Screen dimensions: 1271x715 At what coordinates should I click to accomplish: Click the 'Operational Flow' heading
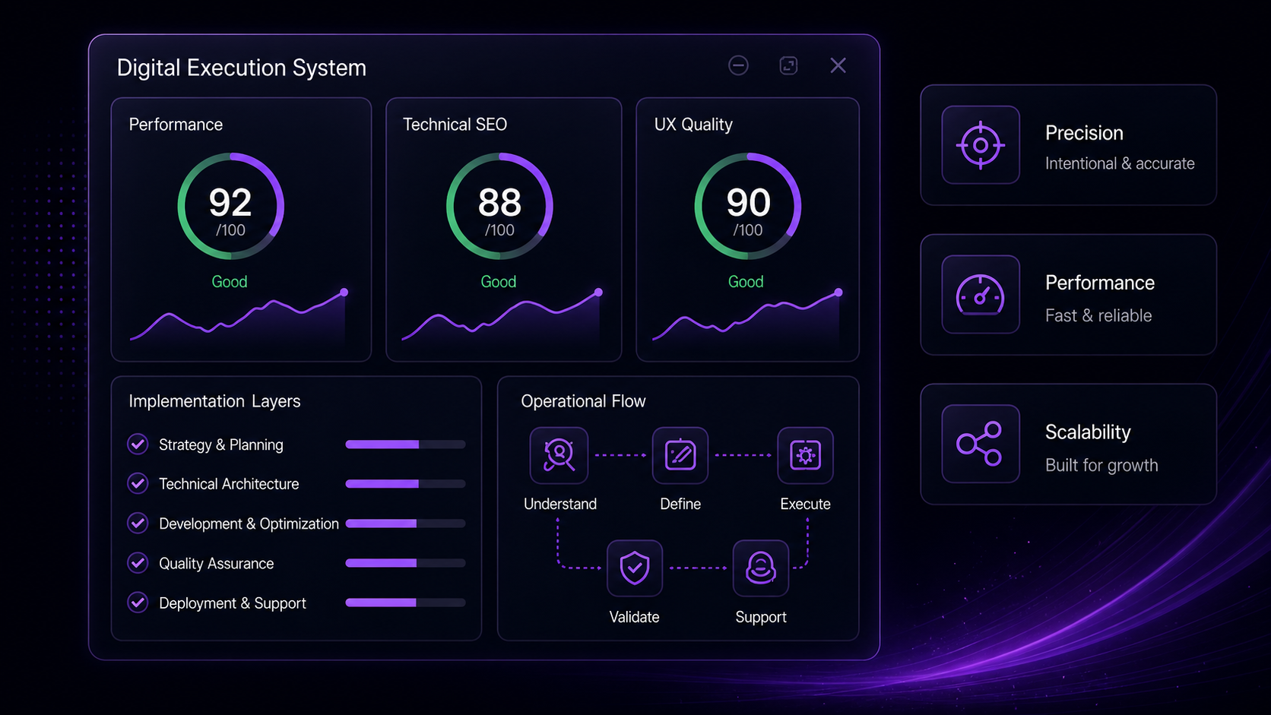click(583, 401)
